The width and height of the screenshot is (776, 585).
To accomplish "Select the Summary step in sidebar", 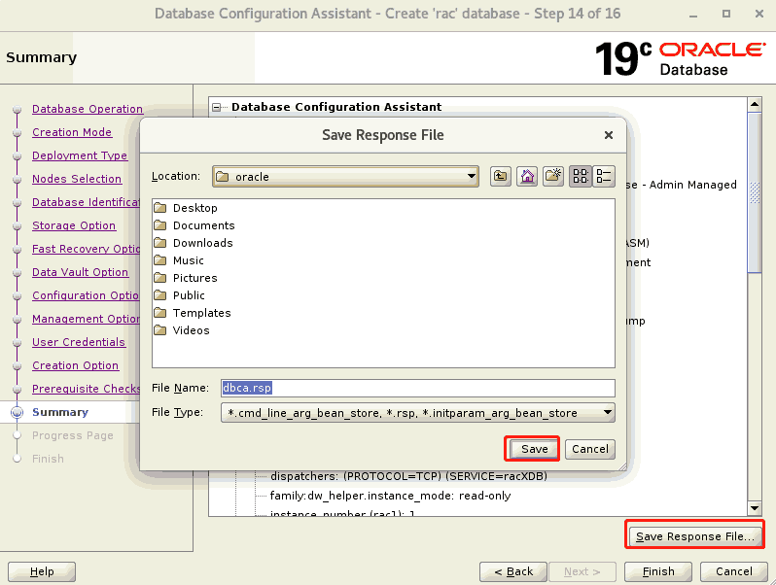I will (x=60, y=412).
